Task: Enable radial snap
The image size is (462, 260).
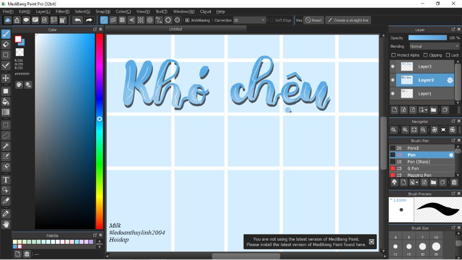Action: (x=141, y=20)
